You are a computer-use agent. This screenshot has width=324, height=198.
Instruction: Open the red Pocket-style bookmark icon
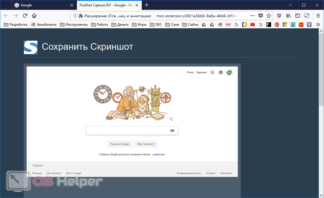click(x=301, y=25)
